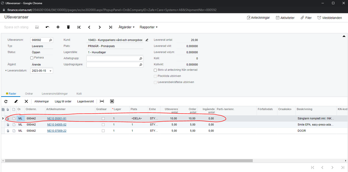Collapse the header form panel arrow
The width and height of the screenshot is (348, 172).
[x=344, y=36]
